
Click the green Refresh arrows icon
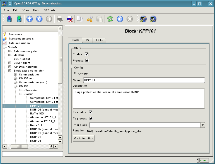point(110,19)
